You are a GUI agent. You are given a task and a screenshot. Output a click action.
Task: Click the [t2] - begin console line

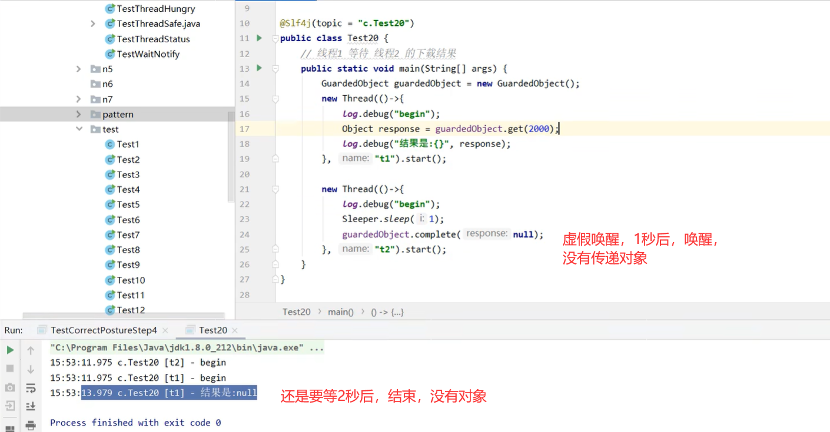[138, 363]
